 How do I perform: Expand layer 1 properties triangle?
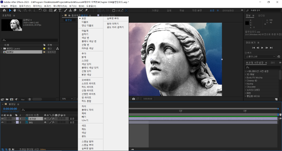pyautogui.click(x=14, y=119)
